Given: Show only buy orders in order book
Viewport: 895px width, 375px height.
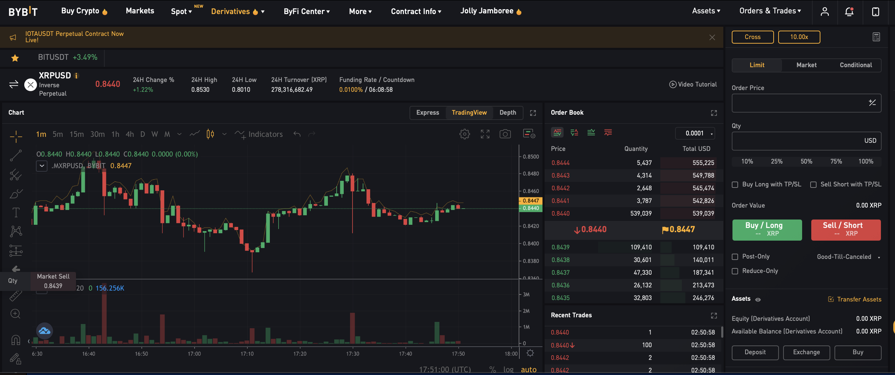Looking at the screenshot, I should (x=591, y=133).
